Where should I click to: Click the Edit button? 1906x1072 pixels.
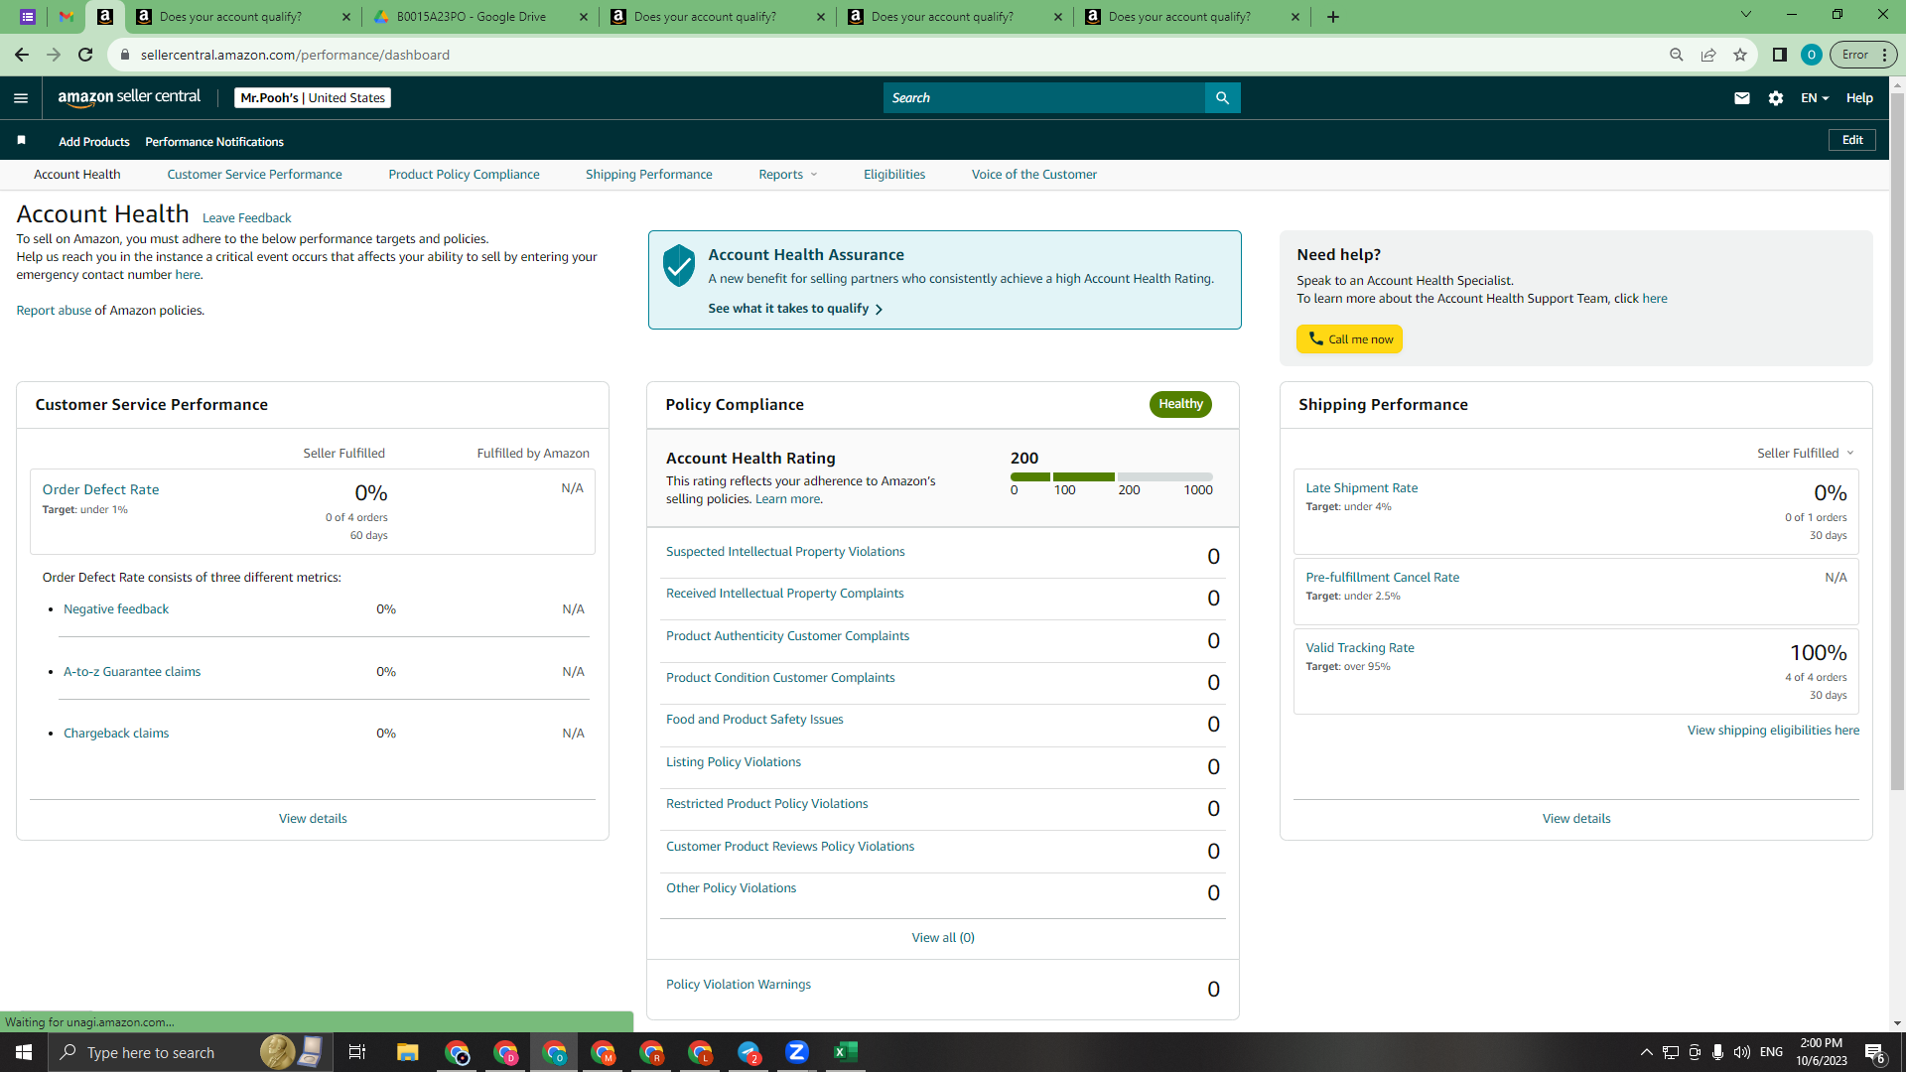click(1851, 140)
